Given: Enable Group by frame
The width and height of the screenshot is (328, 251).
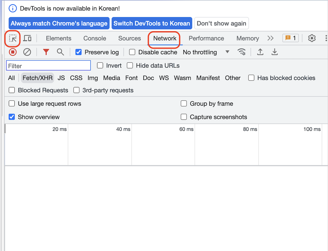Looking at the screenshot, I should 184,103.
